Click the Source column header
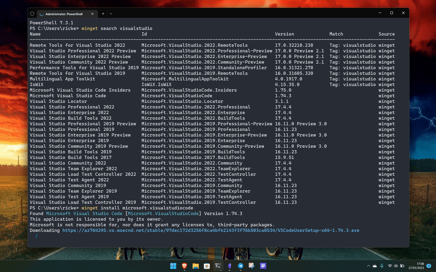 [x=387, y=34]
